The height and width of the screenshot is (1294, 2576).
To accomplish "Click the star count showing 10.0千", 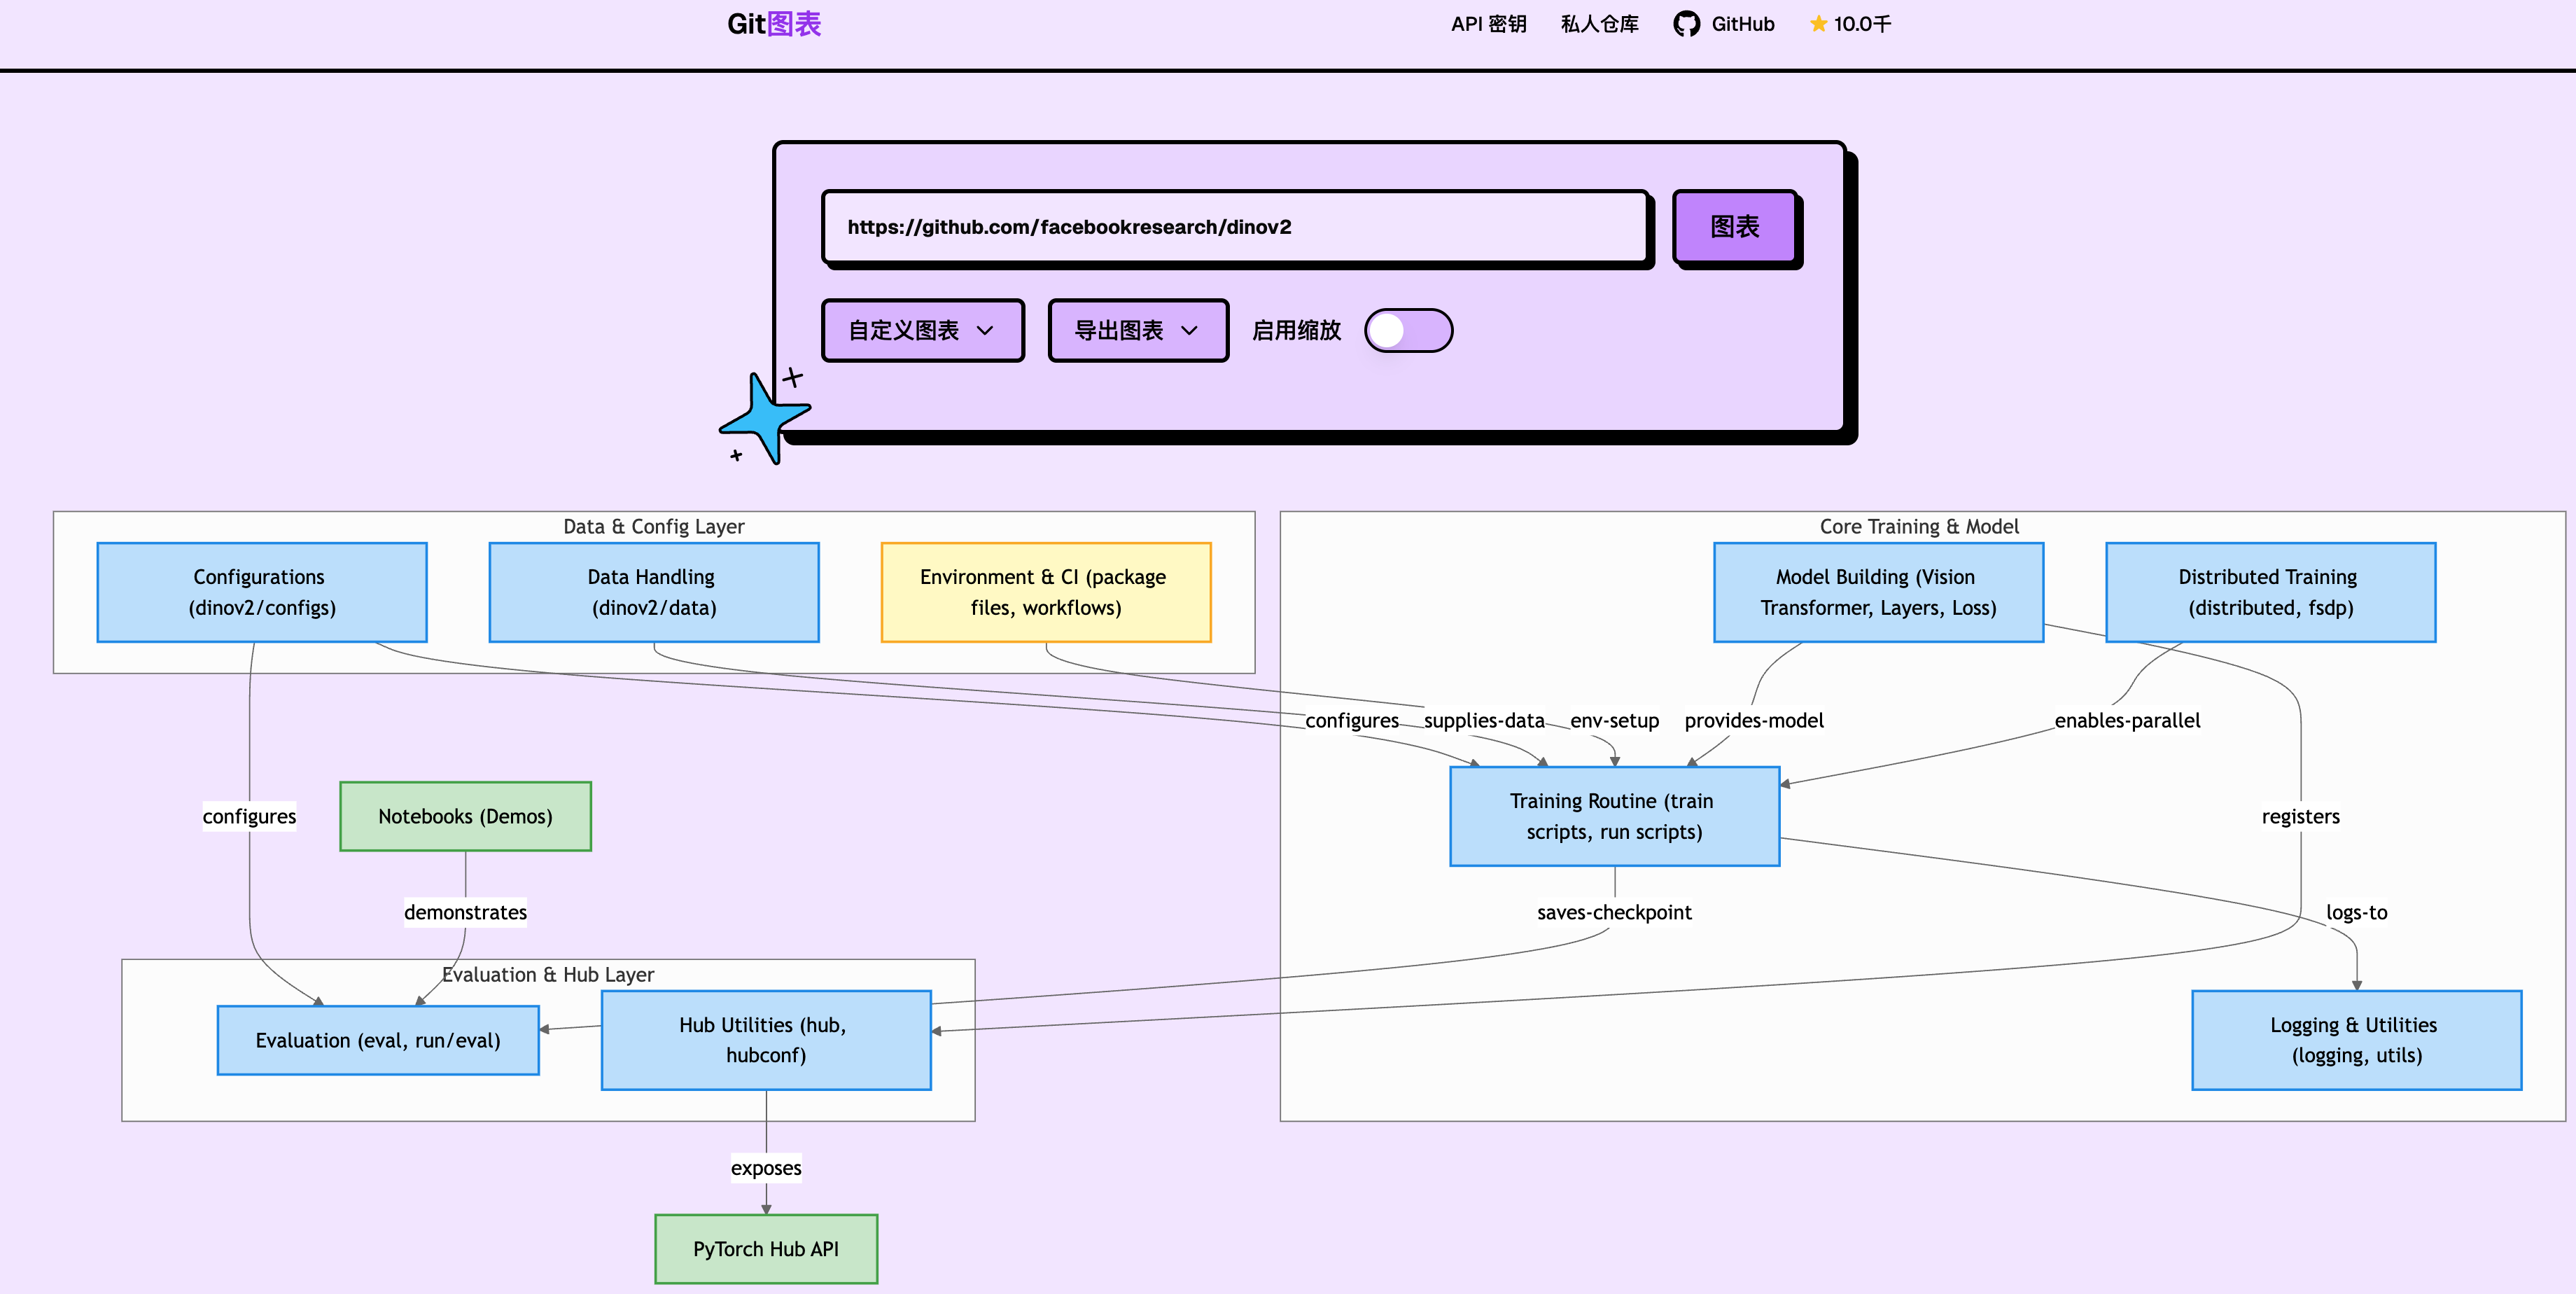I will (x=1850, y=24).
